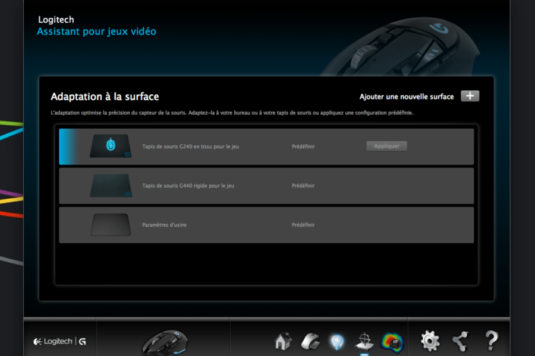Select the factory settings pad thumbnail
The width and height of the screenshot is (535, 356).
[111, 225]
